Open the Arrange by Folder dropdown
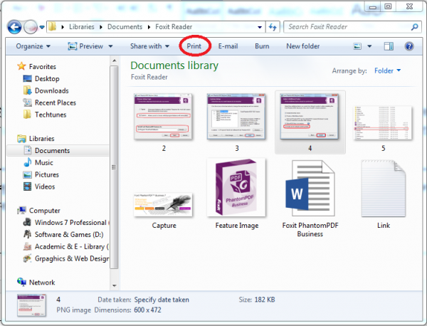This screenshot has width=427, height=326. pyautogui.click(x=387, y=70)
